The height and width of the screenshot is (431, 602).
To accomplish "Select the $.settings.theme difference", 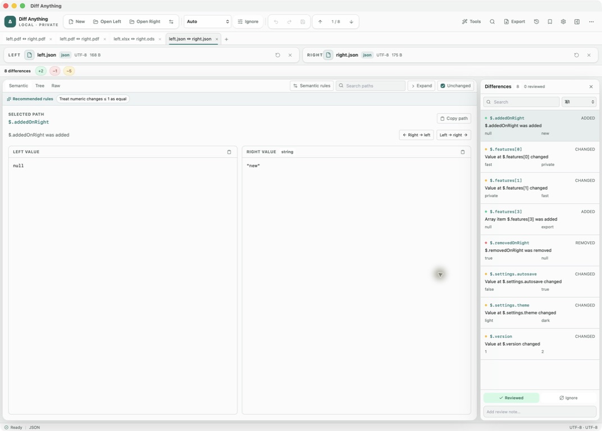I will pos(540,313).
